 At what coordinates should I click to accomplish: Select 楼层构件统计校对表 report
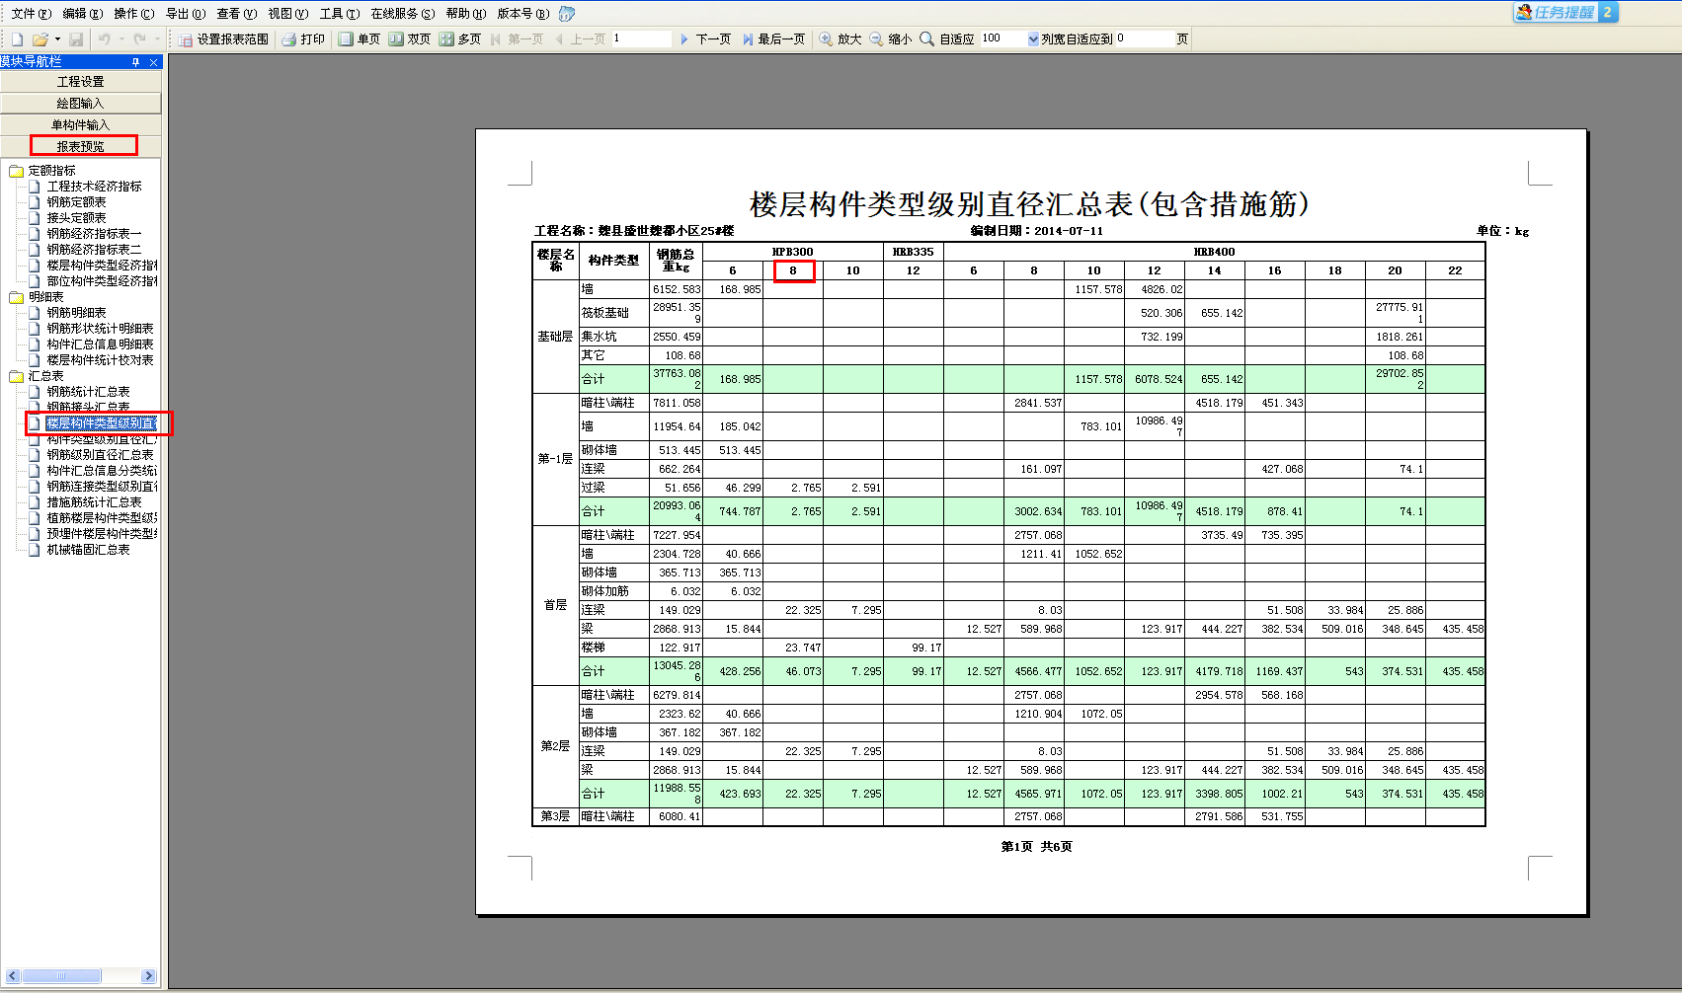(100, 360)
